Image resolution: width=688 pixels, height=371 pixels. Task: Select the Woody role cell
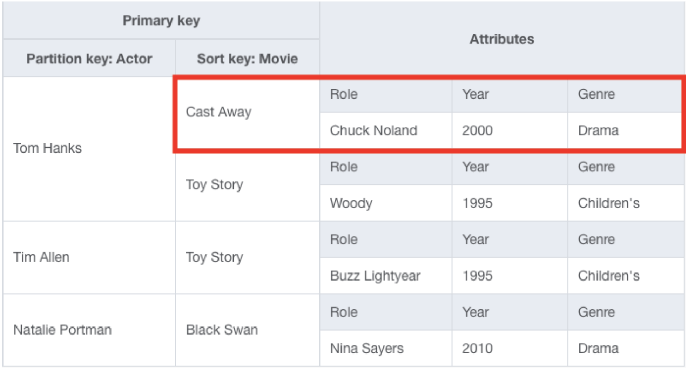pyautogui.click(x=386, y=203)
